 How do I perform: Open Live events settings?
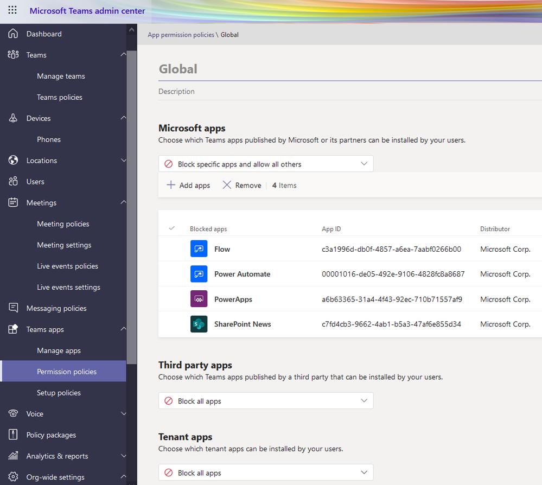[x=68, y=287]
